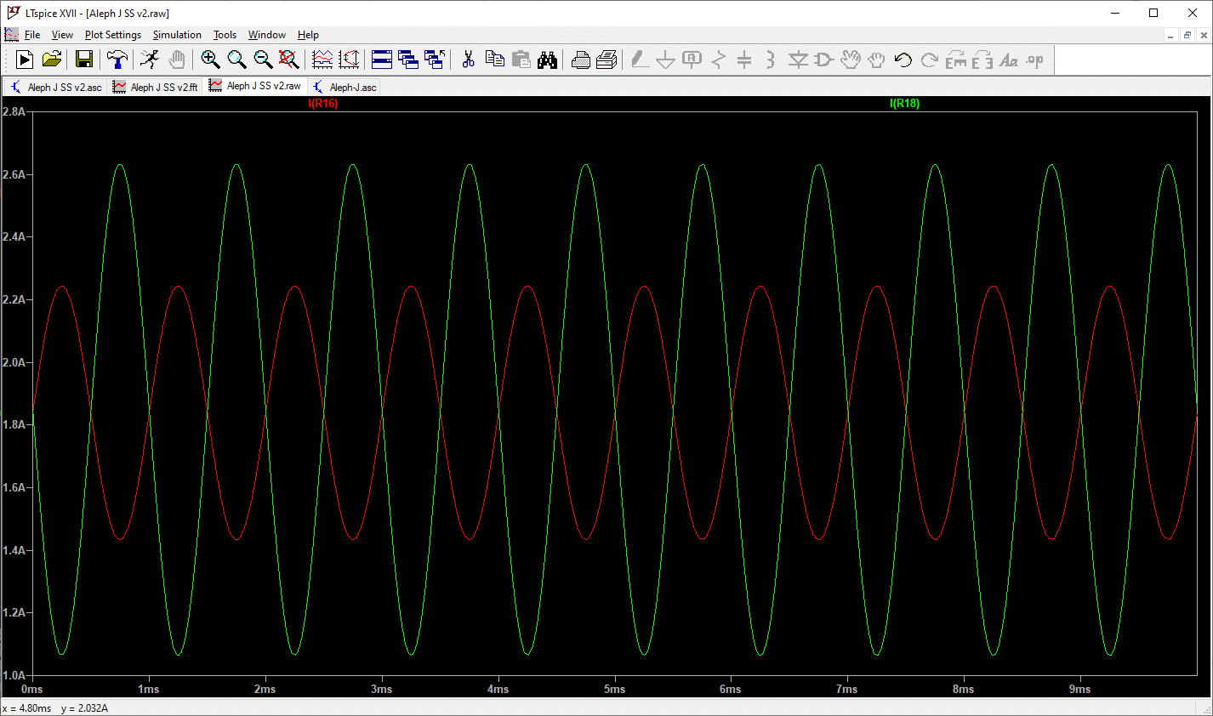Run the simulation with the running man icon
Image resolution: width=1213 pixels, height=716 pixels.
pos(150,60)
